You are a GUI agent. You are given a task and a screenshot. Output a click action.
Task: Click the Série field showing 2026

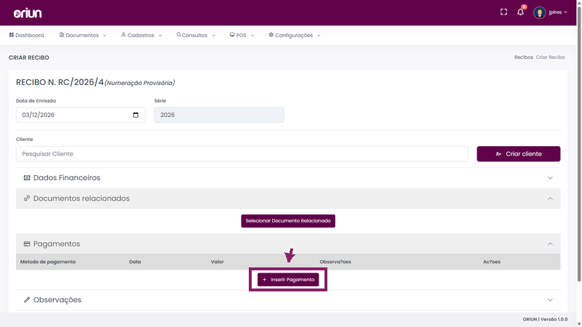coord(219,115)
